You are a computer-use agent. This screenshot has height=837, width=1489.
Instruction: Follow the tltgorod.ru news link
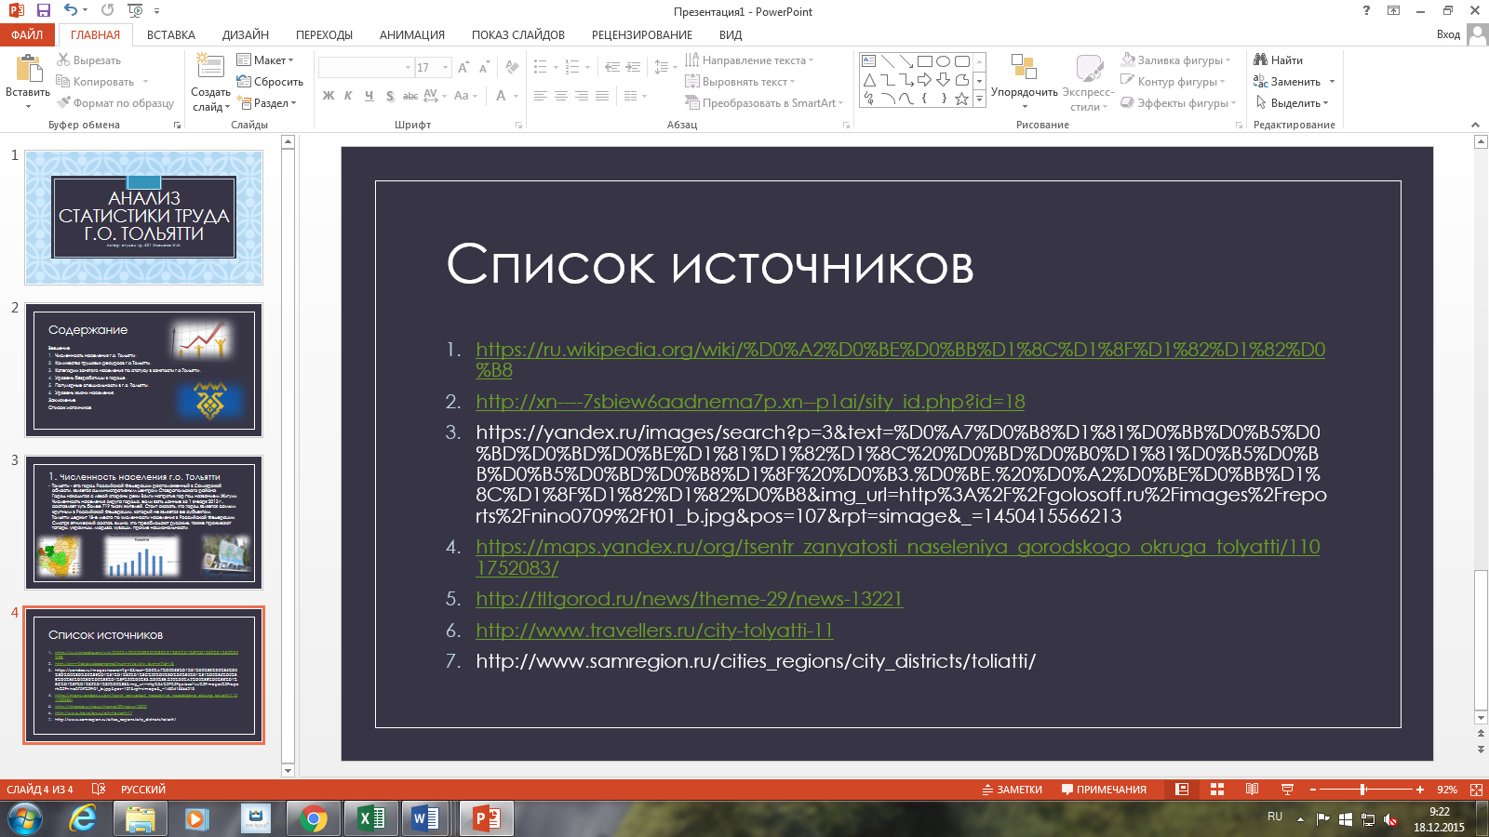[689, 599]
